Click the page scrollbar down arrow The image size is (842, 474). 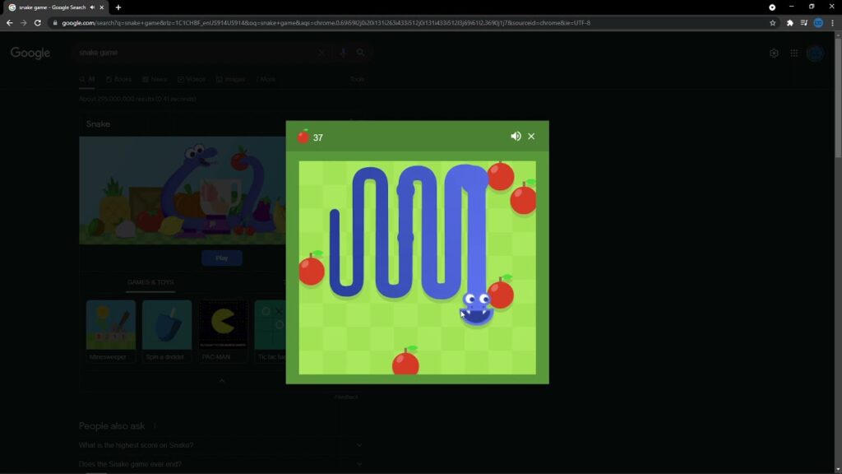pyautogui.click(x=838, y=470)
